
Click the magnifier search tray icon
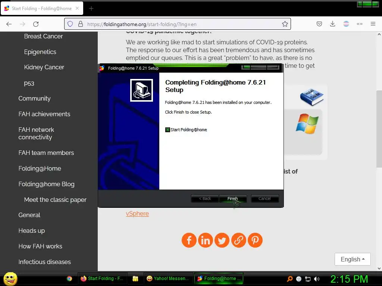point(289,279)
